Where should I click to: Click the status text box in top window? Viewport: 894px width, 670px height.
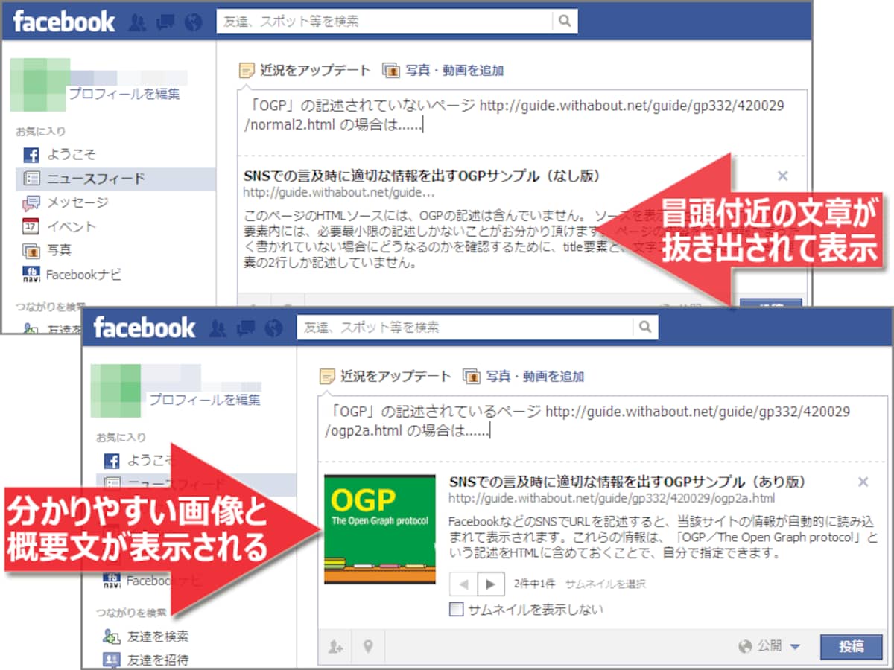pos(522,123)
